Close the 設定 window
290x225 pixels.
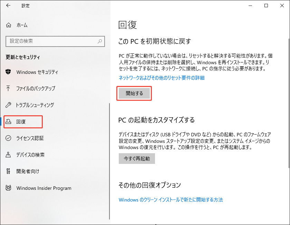pyautogui.click(x=282, y=6)
